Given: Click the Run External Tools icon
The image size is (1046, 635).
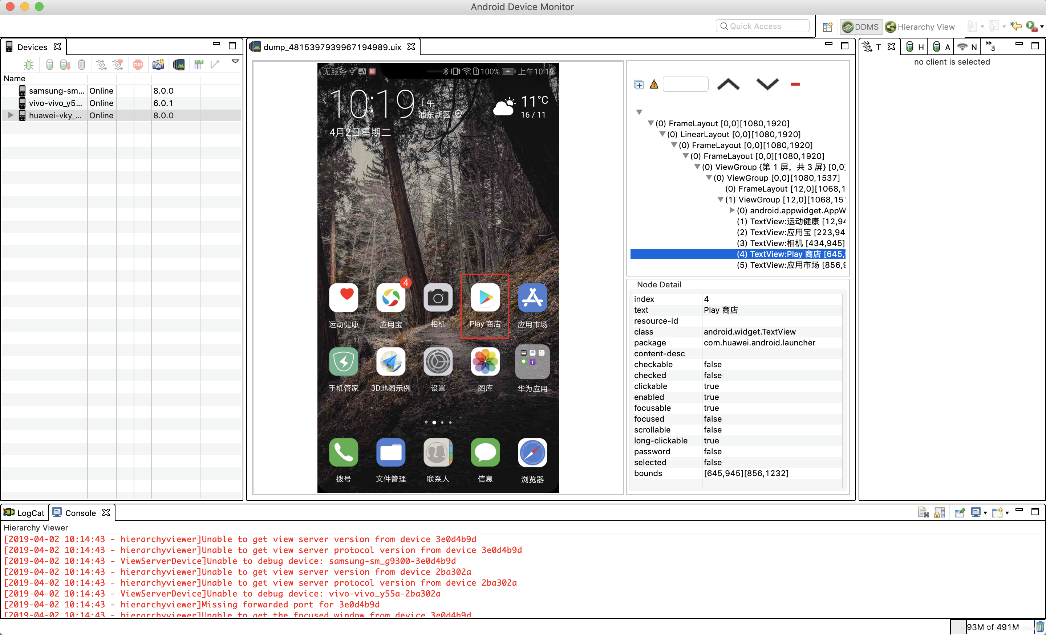Looking at the screenshot, I should point(1031,26).
